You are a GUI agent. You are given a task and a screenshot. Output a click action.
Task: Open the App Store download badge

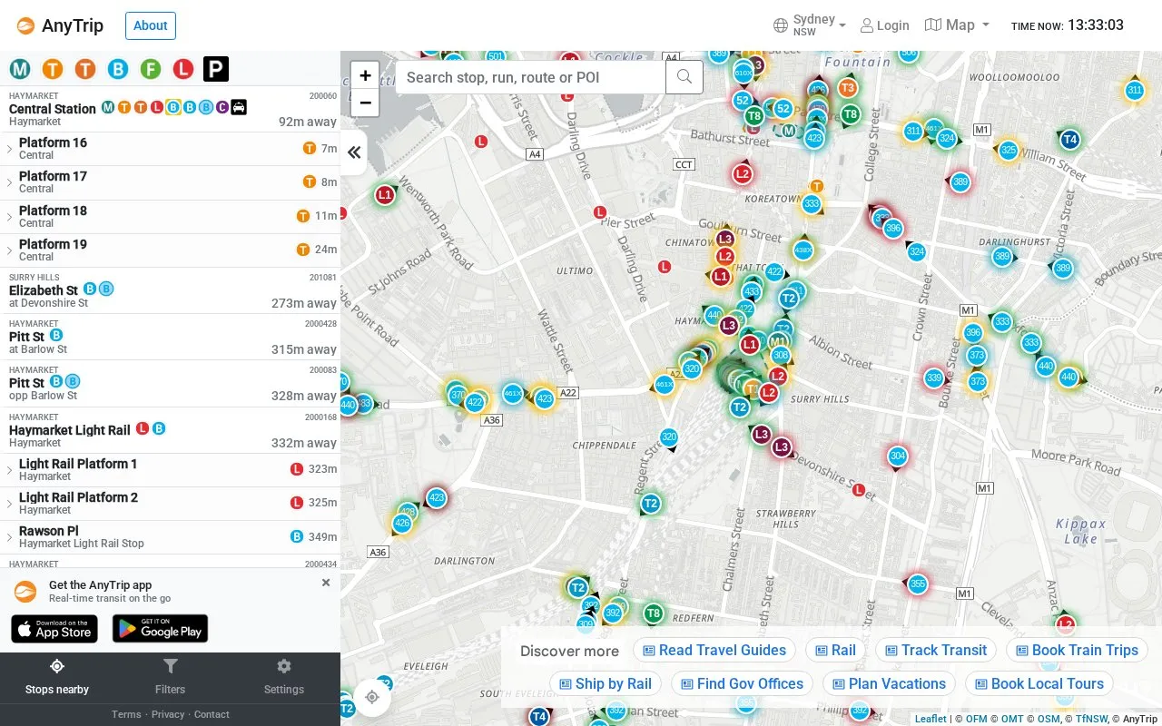pos(54,628)
